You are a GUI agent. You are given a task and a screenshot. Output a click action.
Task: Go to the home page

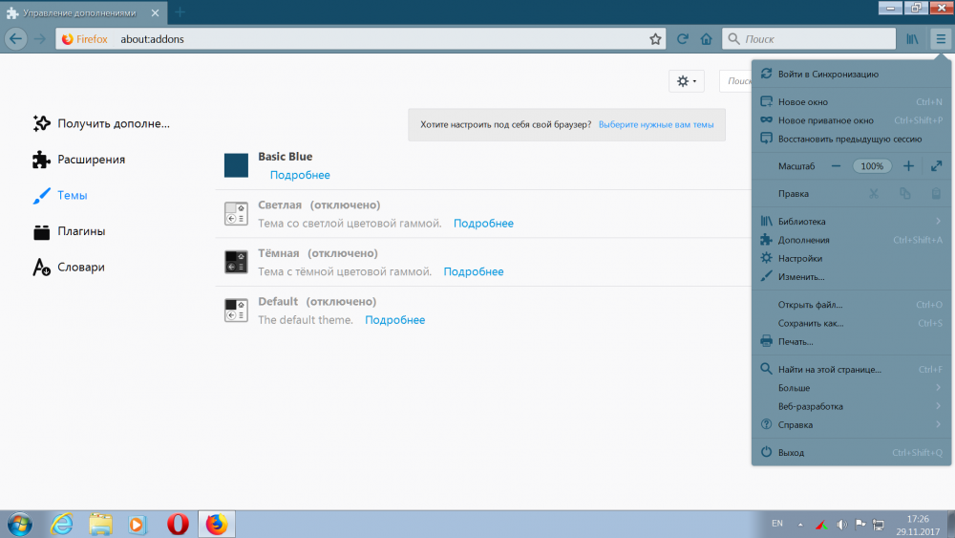tap(706, 39)
